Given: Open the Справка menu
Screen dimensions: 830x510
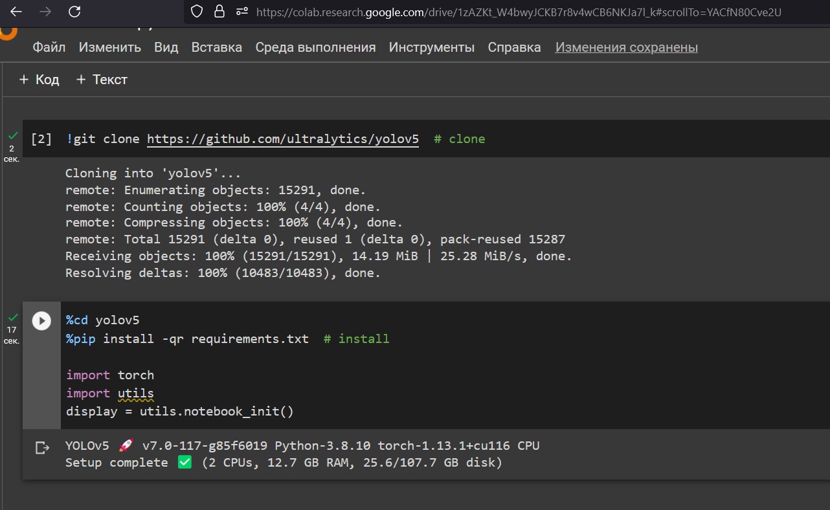Looking at the screenshot, I should click(514, 47).
